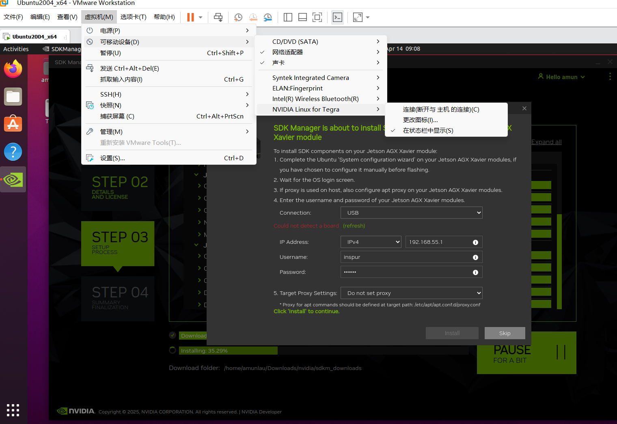
Task: Choose 发送 Ctrl+Alt+Del(E) from the menu
Action: [x=169, y=69]
